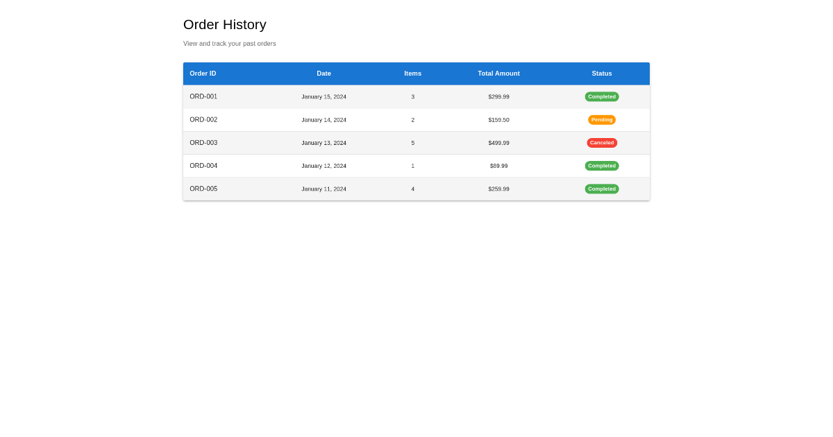Screen dimensions: 833x437
Task: Click the Canceled badge on ORD-003
Action: pos(601,142)
